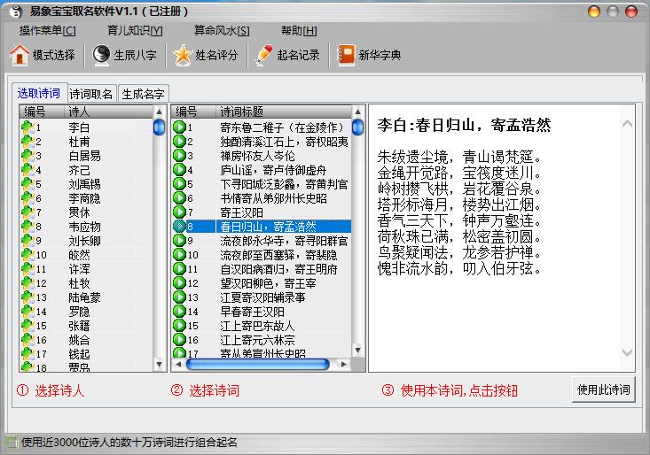Click the icon beside poet 刘禹锡
650x455 pixels.
27,183
